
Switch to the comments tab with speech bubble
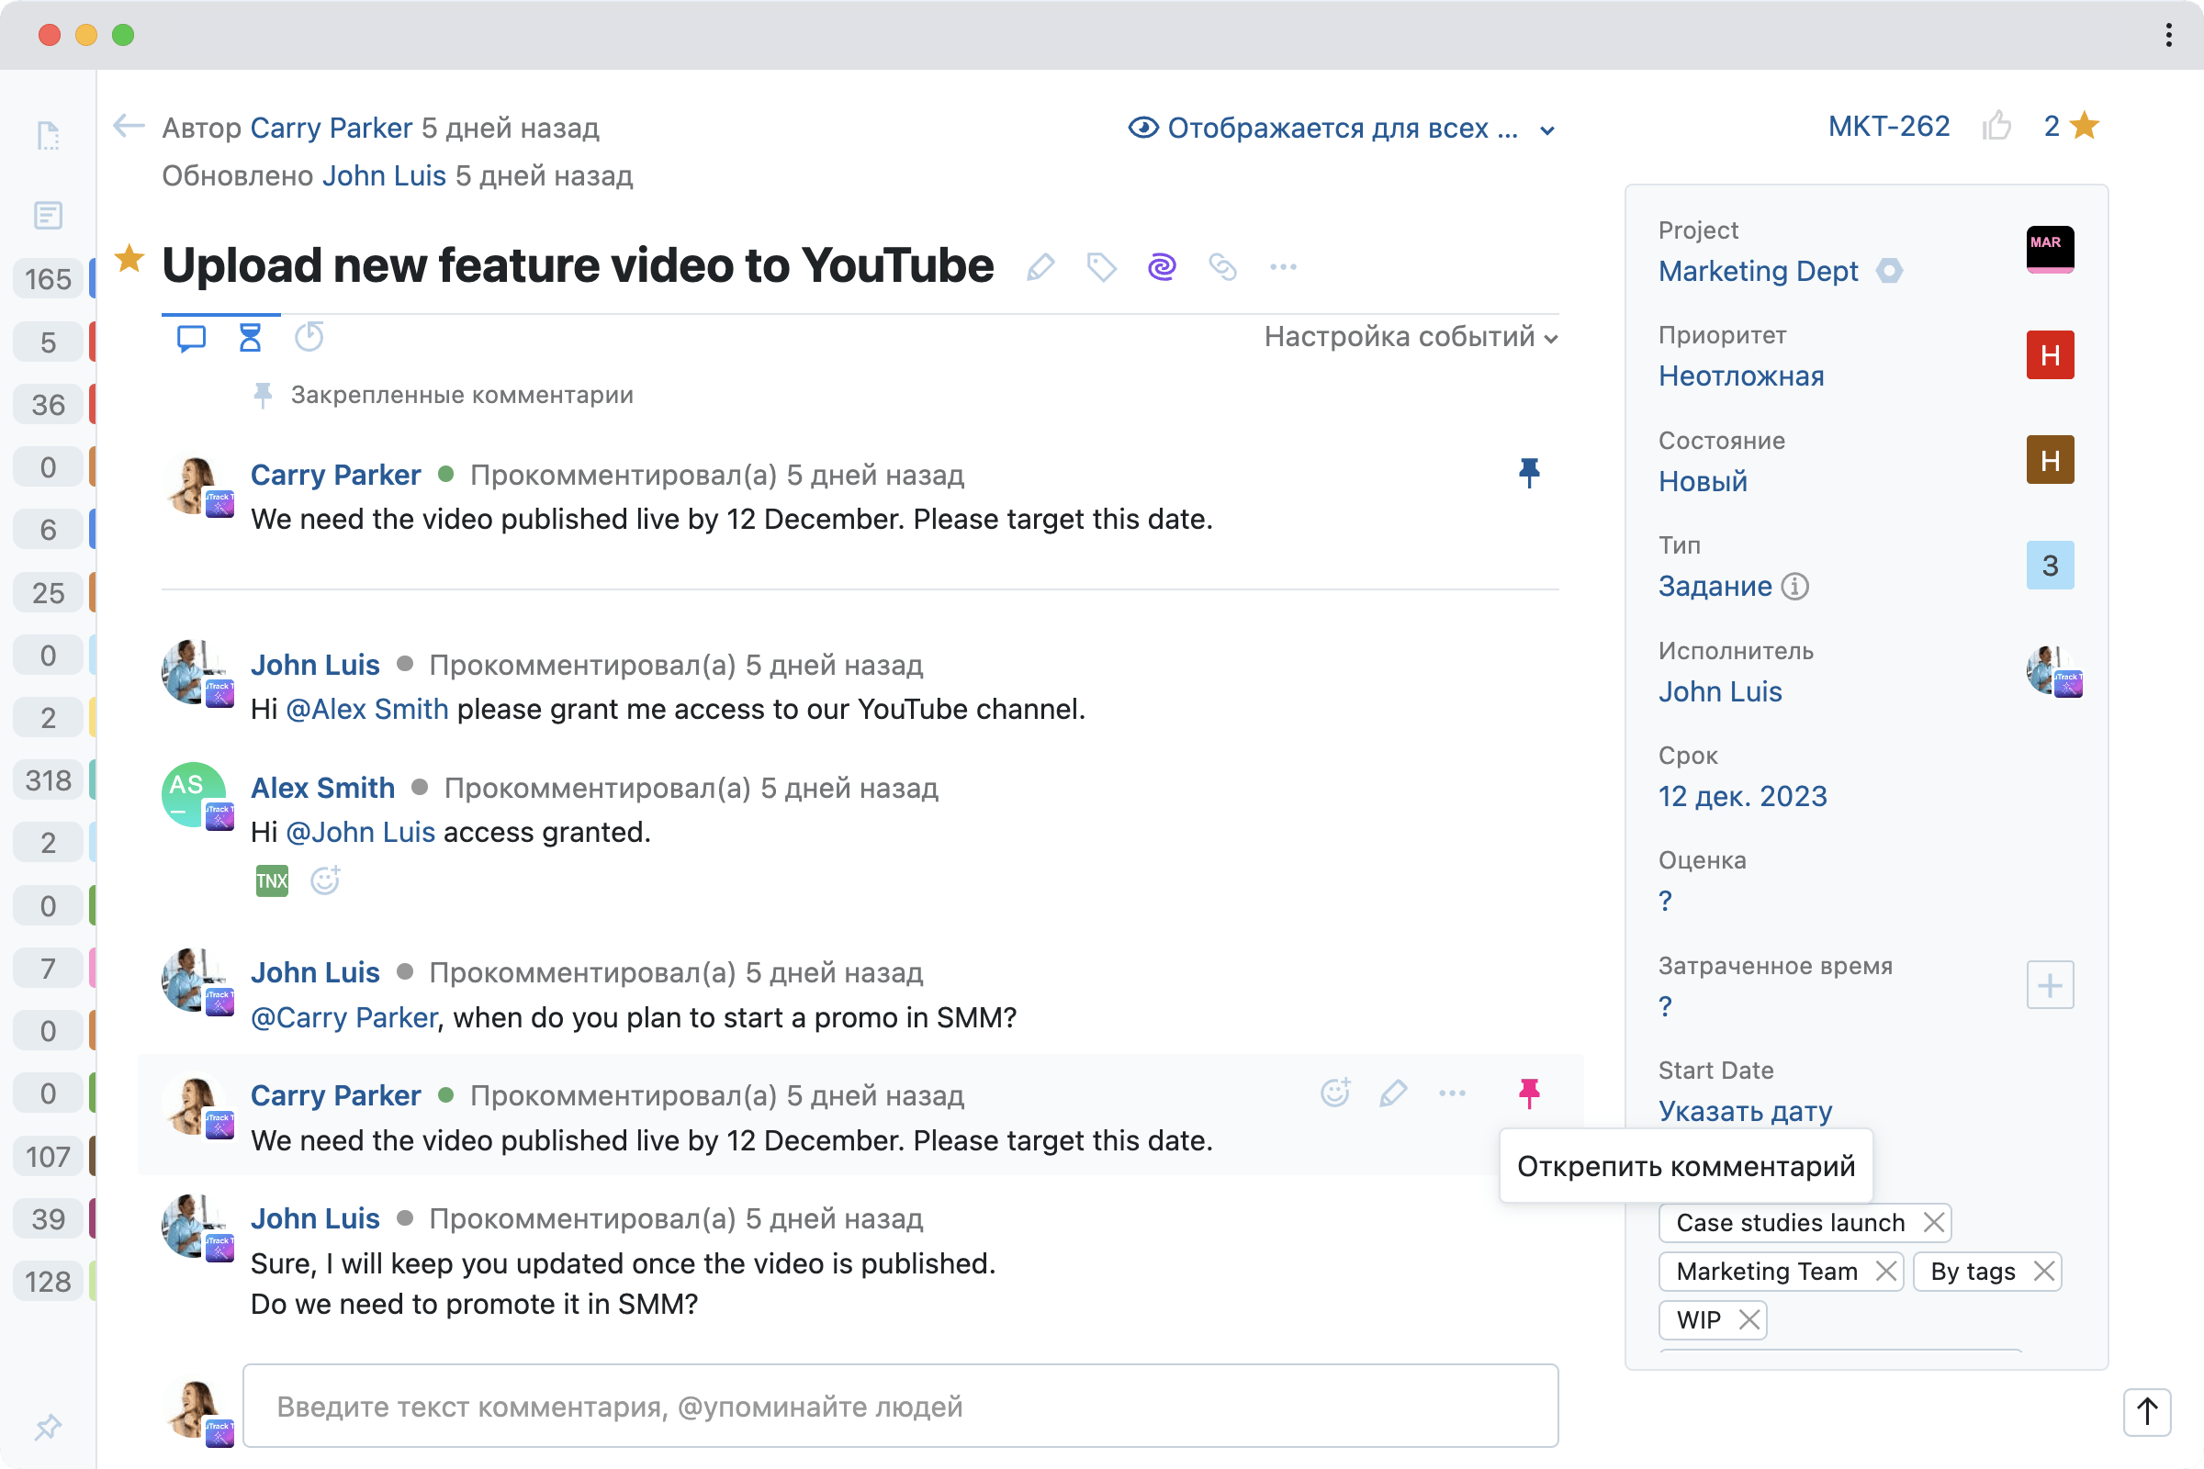tap(190, 338)
